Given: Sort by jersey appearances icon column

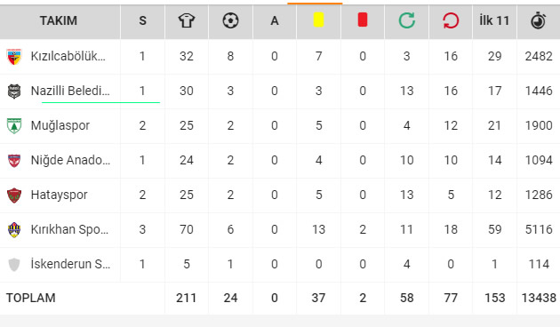Looking at the screenshot, I should pos(187,20).
